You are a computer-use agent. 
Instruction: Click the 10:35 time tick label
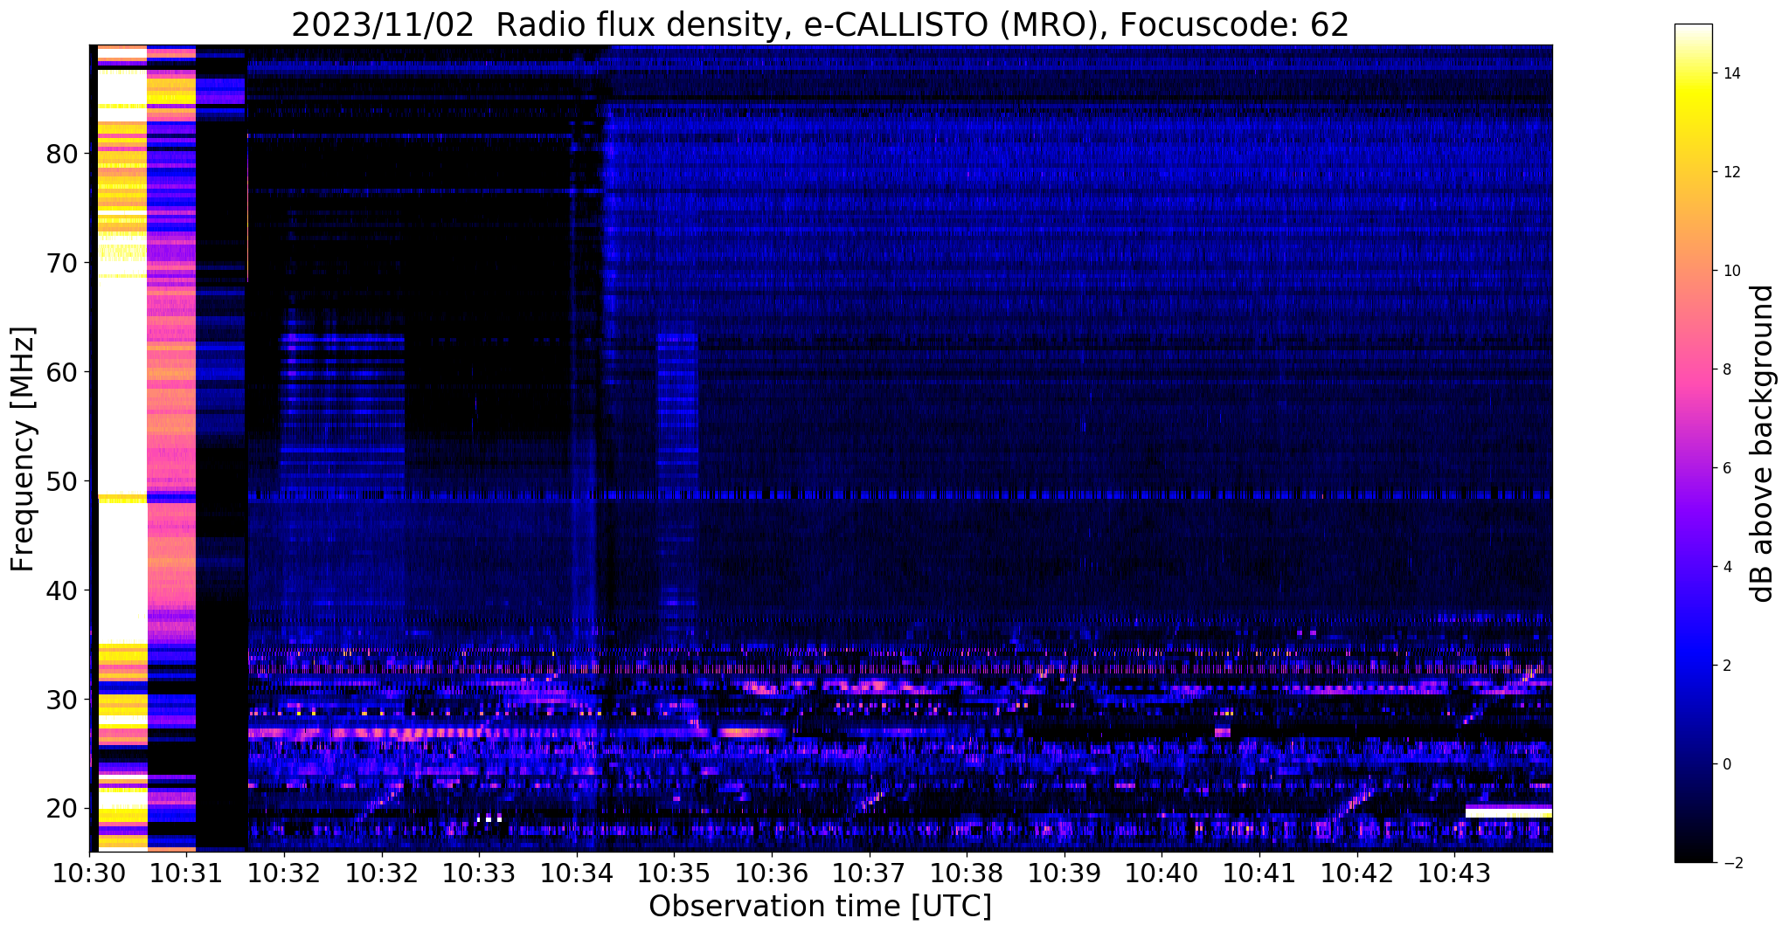674,872
